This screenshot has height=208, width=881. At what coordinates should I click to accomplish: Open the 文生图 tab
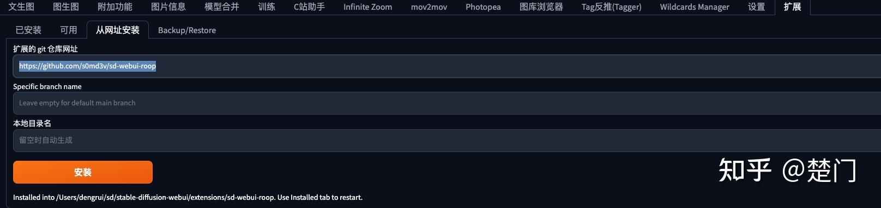tap(21, 7)
